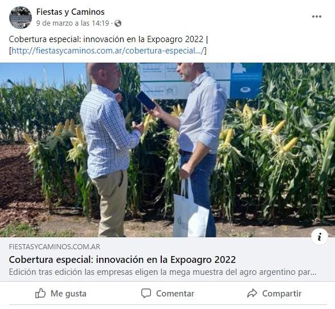
Task: Click the Me gusta button label
Action: click(68, 294)
